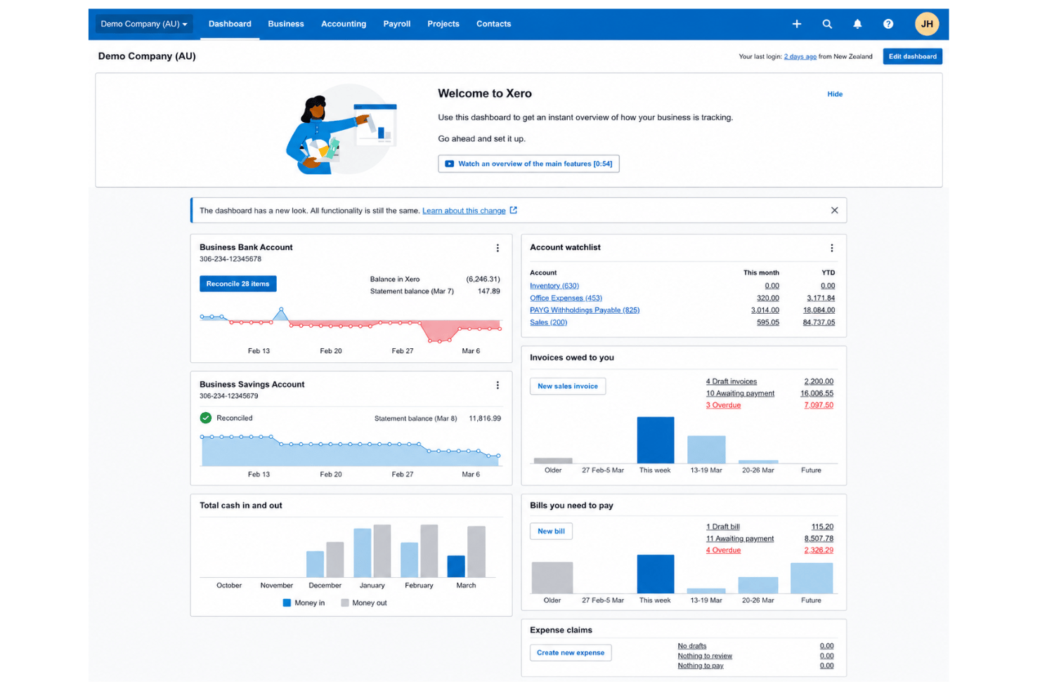Open the Accounting menu
Image resolution: width=1040 pixels, height=693 pixels.
(344, 24)
